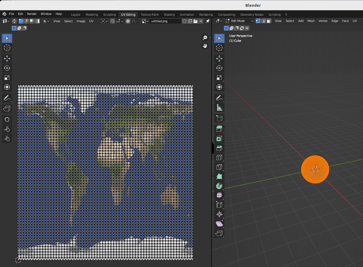This screenshot has height=267, width=363.
Task: Enable edge select mode in 3D viewport
Action: (x=264, y=21)
